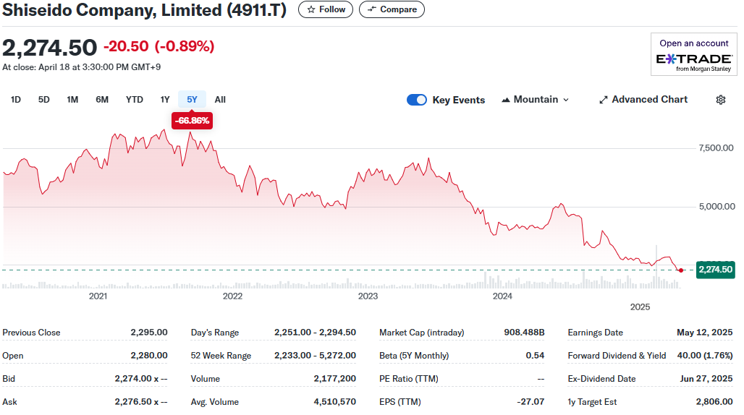The image size is (744, 415).
Task: Click the -66.86% performance badge
Action: coord(192,120)
